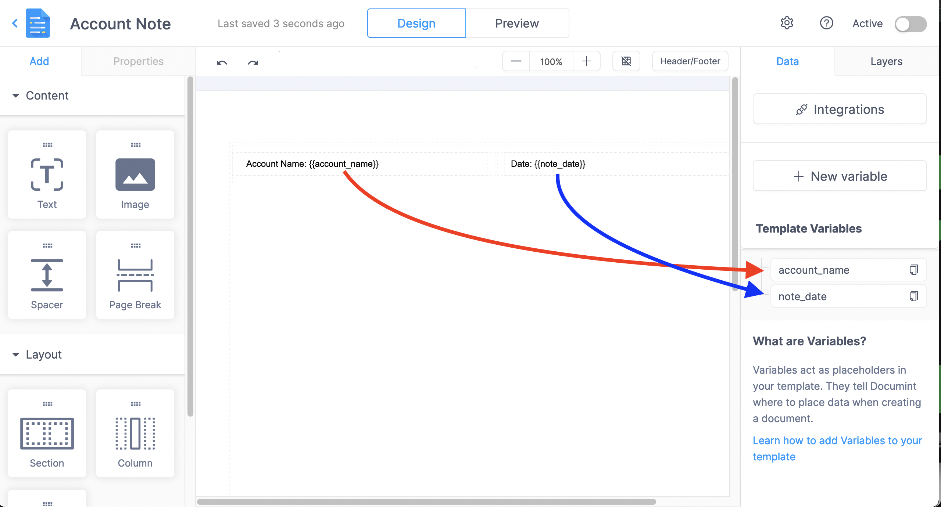Select the Page Break block
This screenshot has height=507, width=941.
point(135,275)
